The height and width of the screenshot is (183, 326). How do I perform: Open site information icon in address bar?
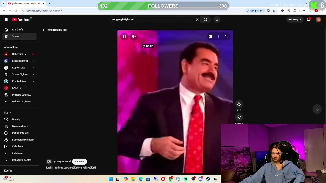pos(23,11)
